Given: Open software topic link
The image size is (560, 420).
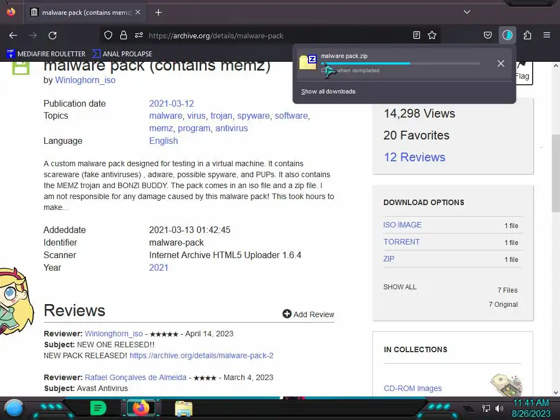Looking at the screenshot, I should (x=291, y=116).
